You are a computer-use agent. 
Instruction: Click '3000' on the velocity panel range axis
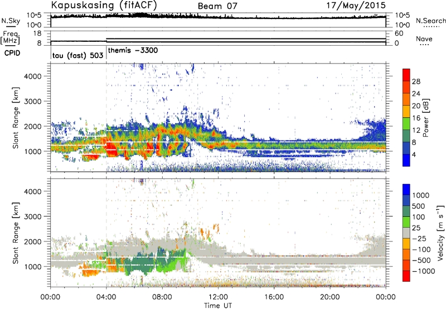click(x=33, y=216)
